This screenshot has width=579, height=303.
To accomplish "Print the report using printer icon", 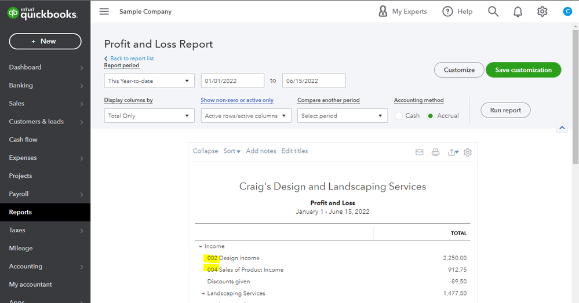I will point(436,152).
